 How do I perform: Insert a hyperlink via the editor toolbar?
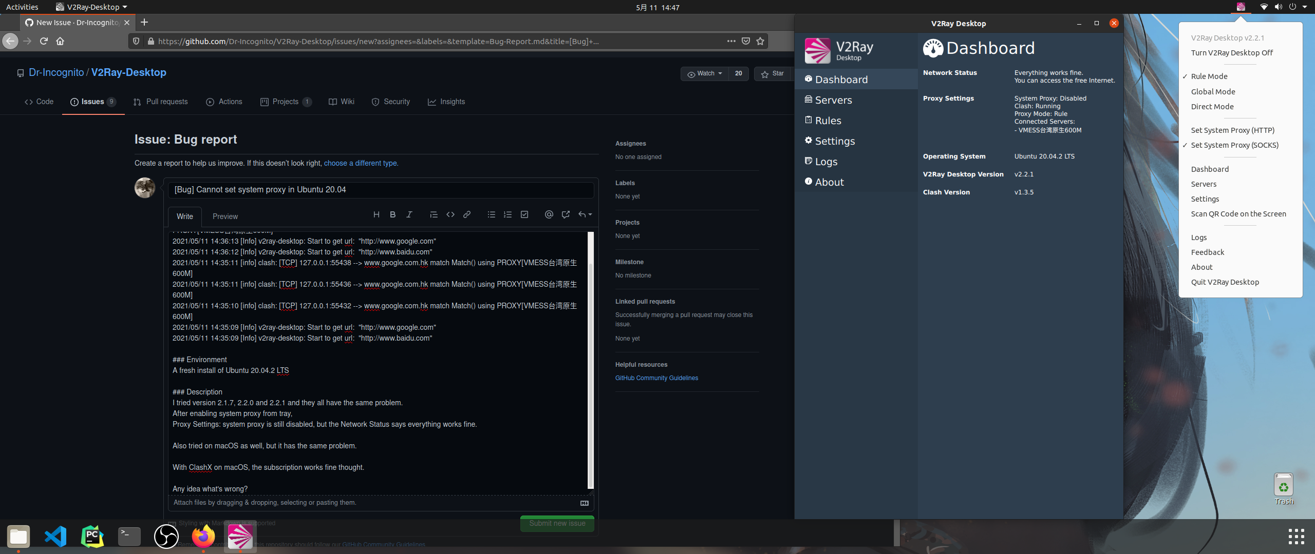click(466, 214)
